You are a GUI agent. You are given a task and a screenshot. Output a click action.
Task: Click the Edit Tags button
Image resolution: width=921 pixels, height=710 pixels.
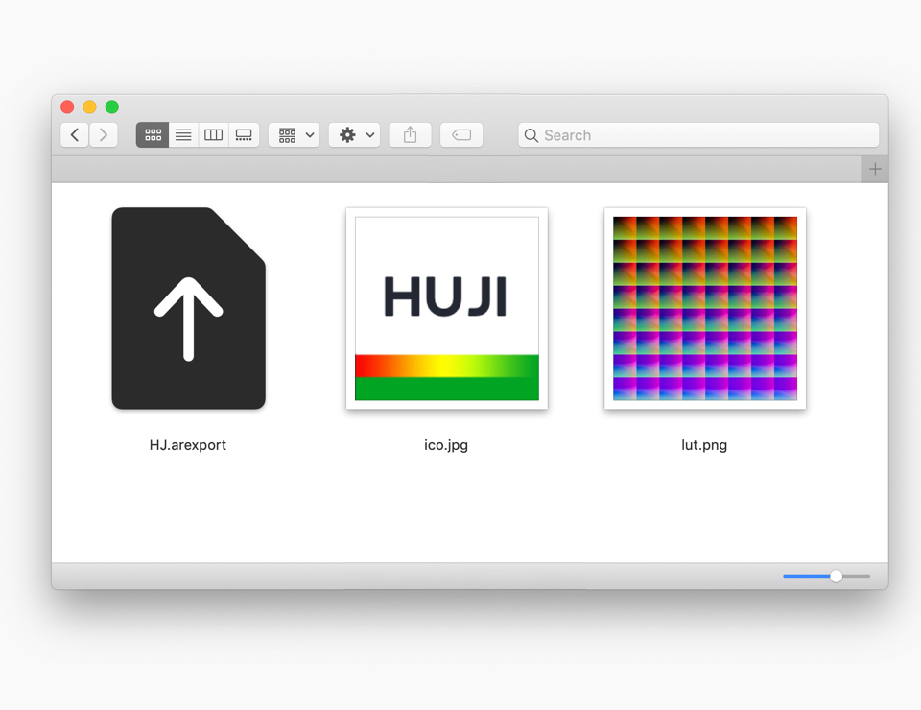point(461,135)
